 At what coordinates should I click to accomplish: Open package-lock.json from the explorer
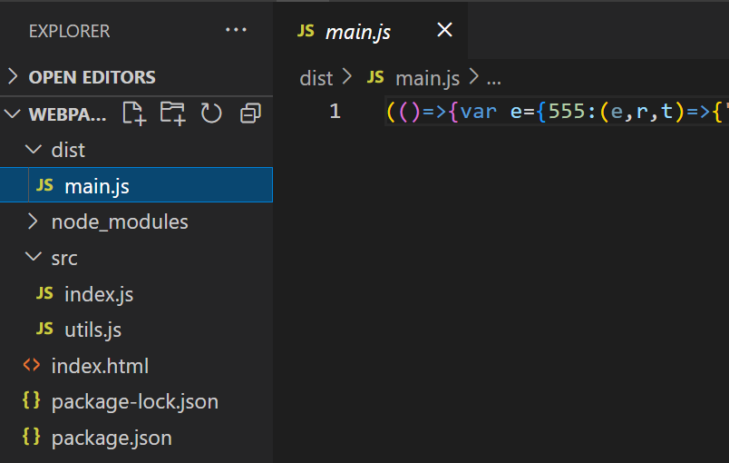click(136, 401)
